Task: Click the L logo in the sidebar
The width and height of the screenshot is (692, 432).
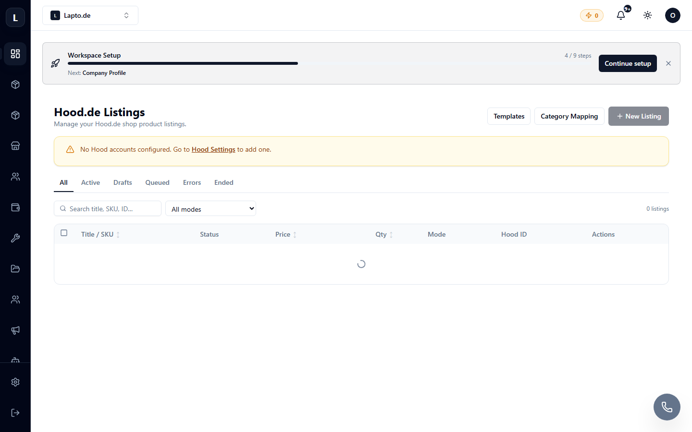Action: (x=15, y=18)
